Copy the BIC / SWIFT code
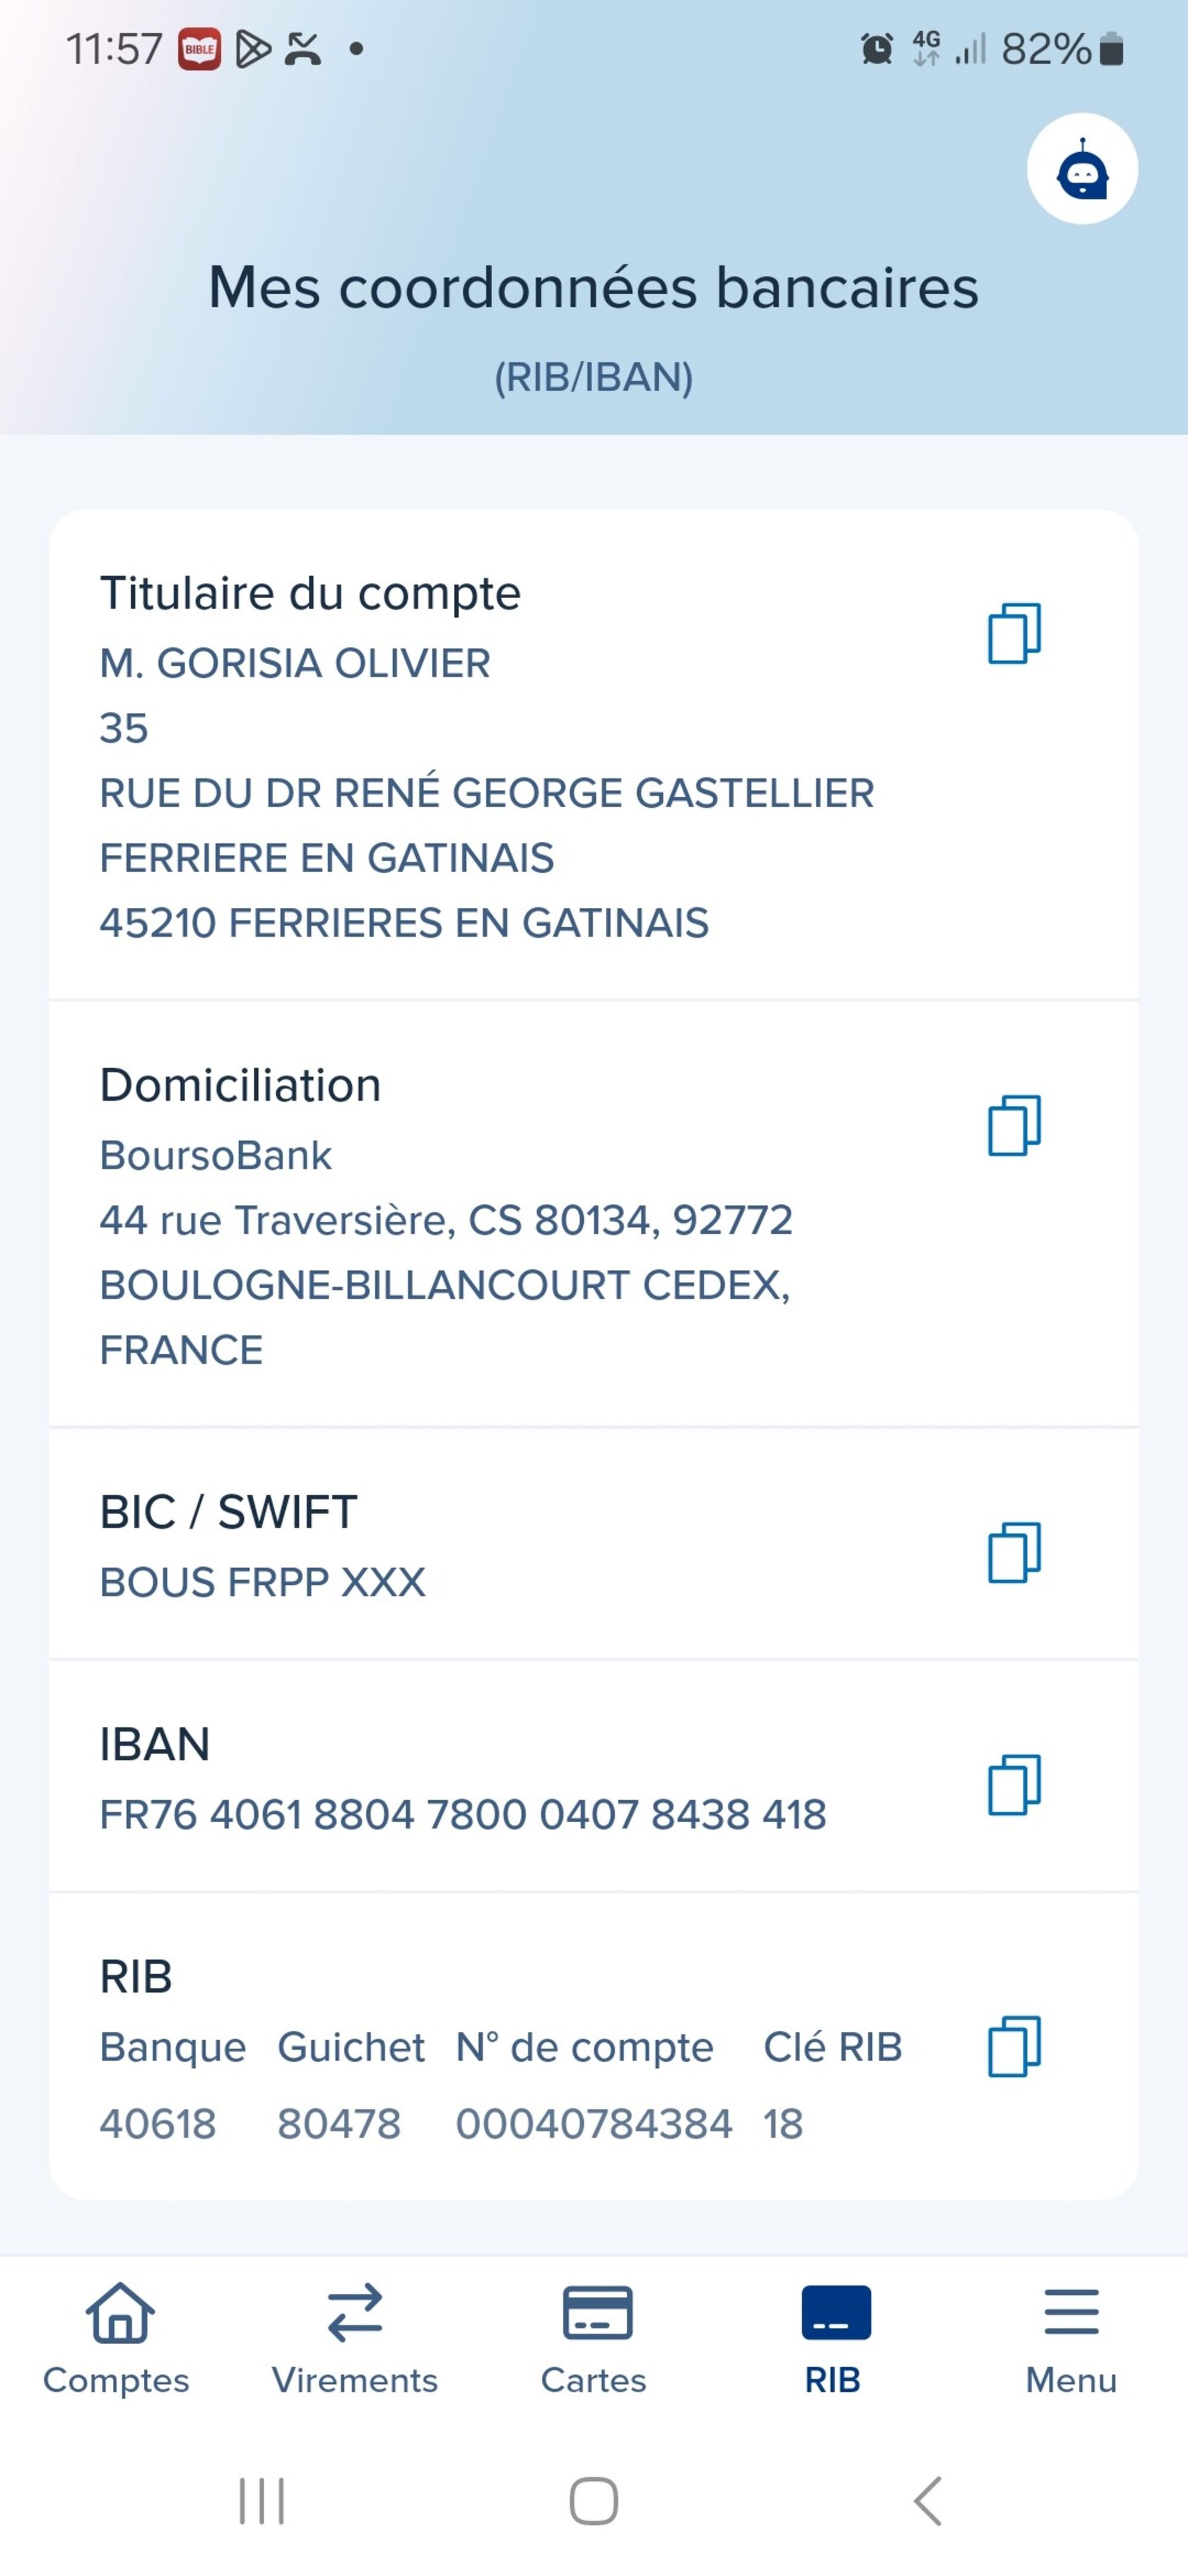 [1014, 1552]
